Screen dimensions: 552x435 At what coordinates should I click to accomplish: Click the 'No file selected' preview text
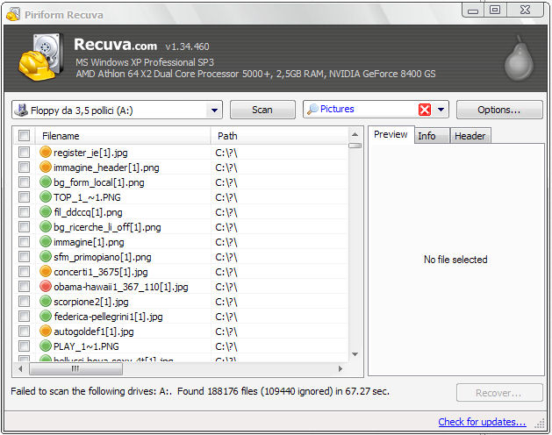click(455, 260)
